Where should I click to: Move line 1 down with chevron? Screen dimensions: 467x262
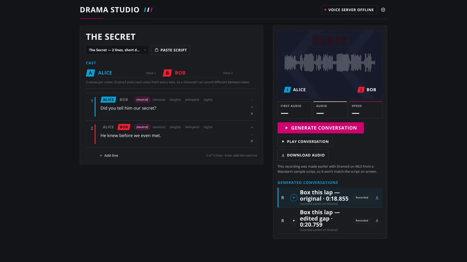click(252, 107)
